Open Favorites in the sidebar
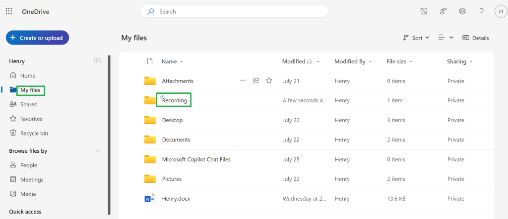 tap(26, 119)
